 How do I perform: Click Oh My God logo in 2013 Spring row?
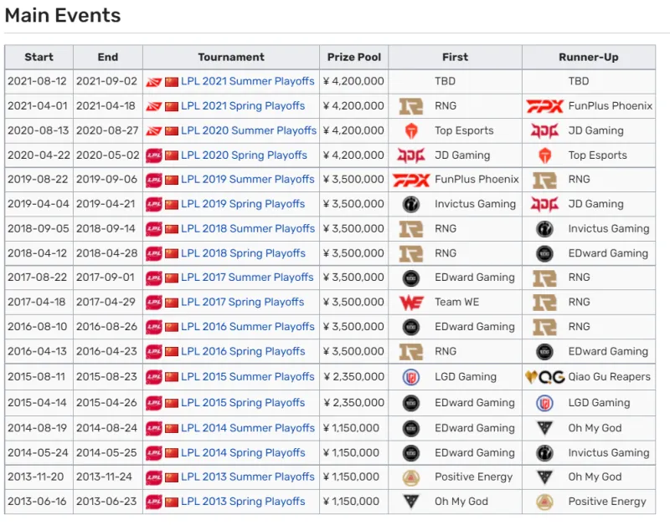click(410, 502)
